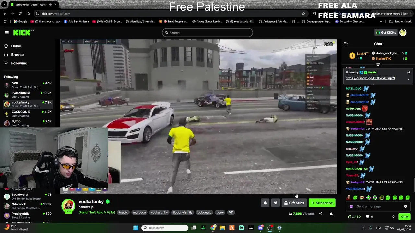Open browser tab search dropdown

click(4, 5)
